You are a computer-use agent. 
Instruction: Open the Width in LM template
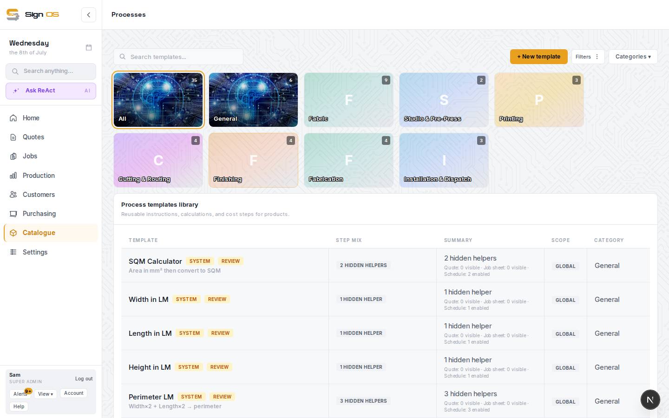[x=148, y=300]
